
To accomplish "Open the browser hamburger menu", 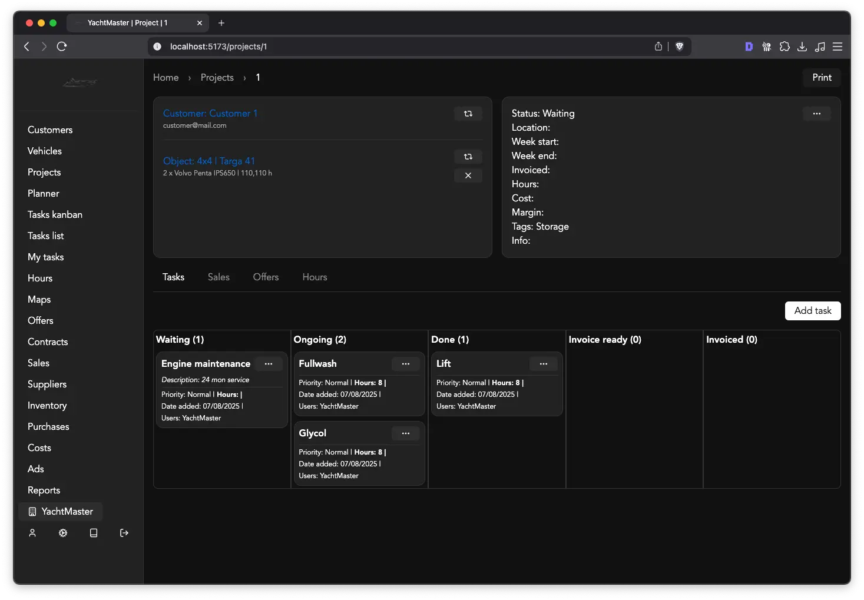I will tap(837, 47).
